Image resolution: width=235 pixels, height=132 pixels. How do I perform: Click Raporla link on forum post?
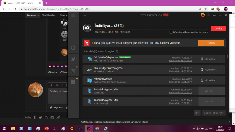point(53,72)
